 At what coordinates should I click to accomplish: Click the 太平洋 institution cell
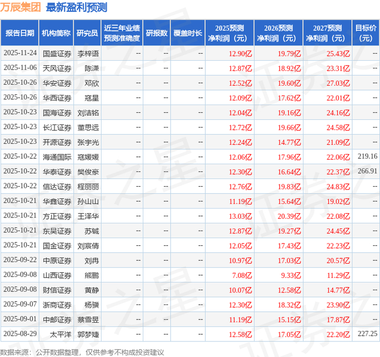coord(61,334)
